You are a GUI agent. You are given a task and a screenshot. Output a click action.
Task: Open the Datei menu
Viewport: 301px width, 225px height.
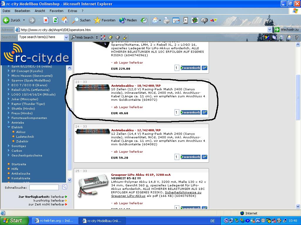6,11
